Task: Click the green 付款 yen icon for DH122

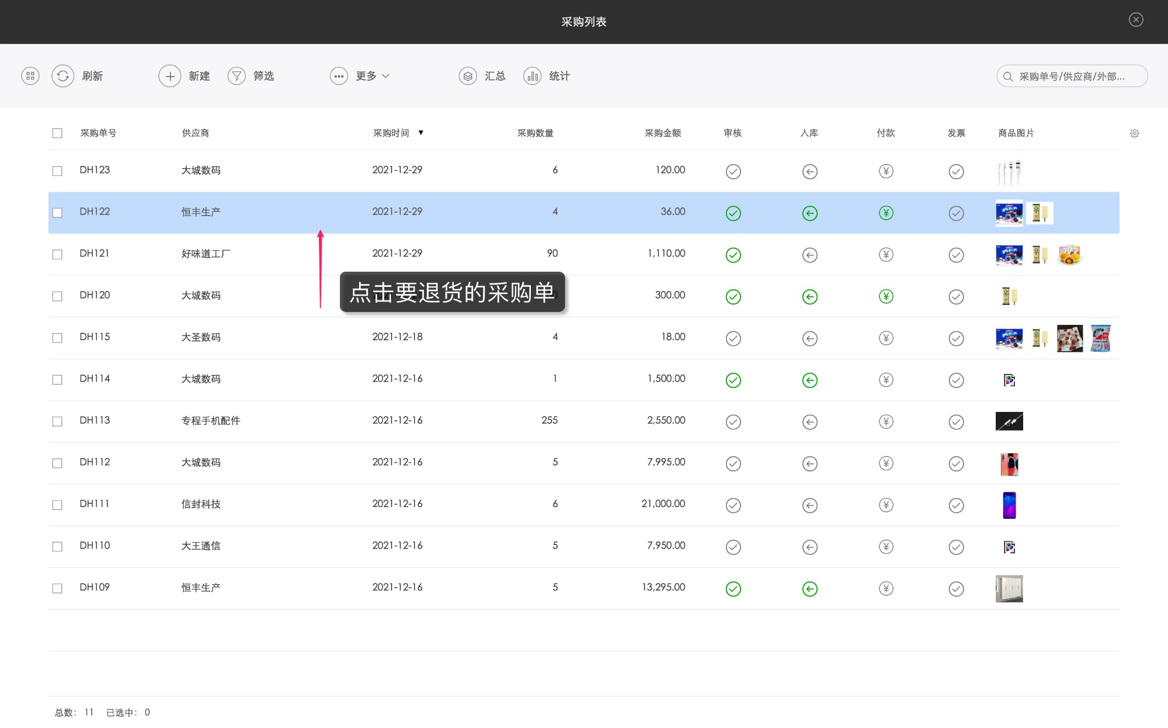Action: pyautogui.click(x=886, y=213)
